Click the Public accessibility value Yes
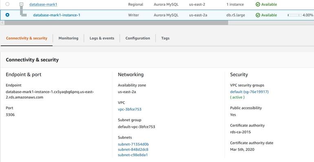The width and height of the screenshot is (314, 162). click(233, 115)
